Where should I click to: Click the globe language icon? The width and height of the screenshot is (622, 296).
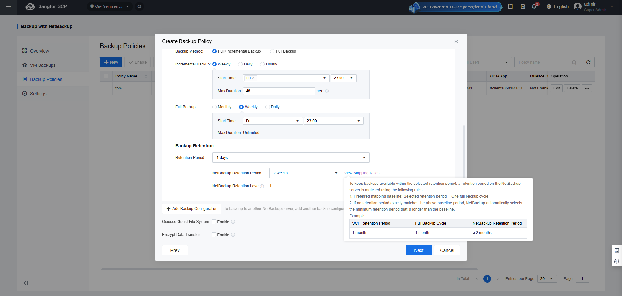click(x=549, y=6)
